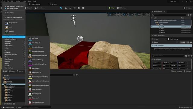The width and height of the screenshot is (193, 109).
Task: Toggle Floor actor visibility eye
Action: coord(152,26)
